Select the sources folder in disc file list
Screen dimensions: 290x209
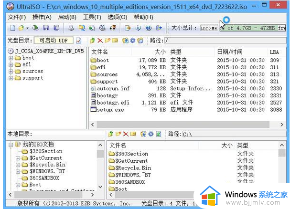pyautogui.click(x=186, y=74)
